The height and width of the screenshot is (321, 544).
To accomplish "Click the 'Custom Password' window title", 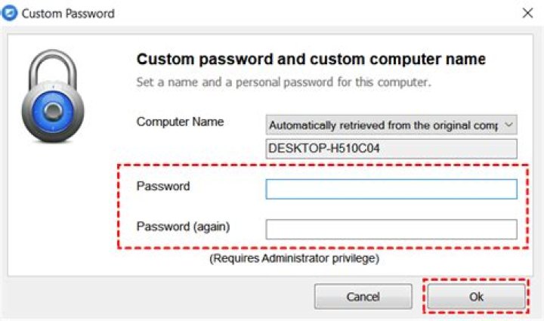I will coord(70,13).
